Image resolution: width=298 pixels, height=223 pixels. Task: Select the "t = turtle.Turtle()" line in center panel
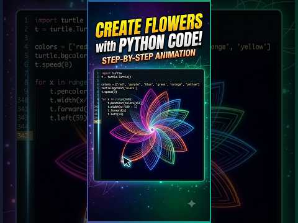116,77
